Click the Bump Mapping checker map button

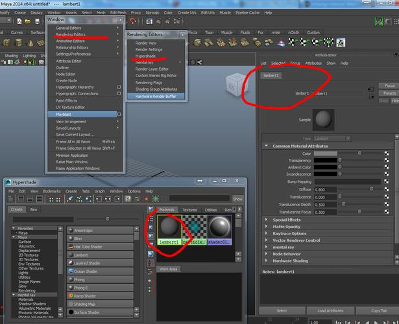387,181
